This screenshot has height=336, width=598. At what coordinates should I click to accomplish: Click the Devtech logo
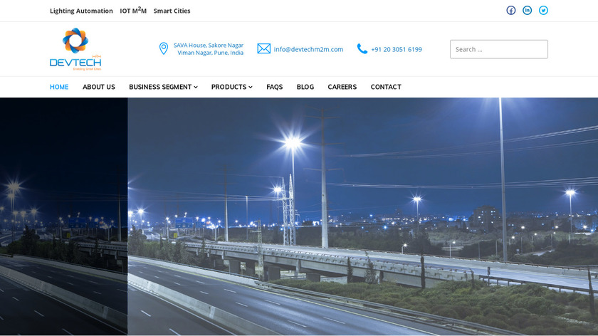click(75, 49)
